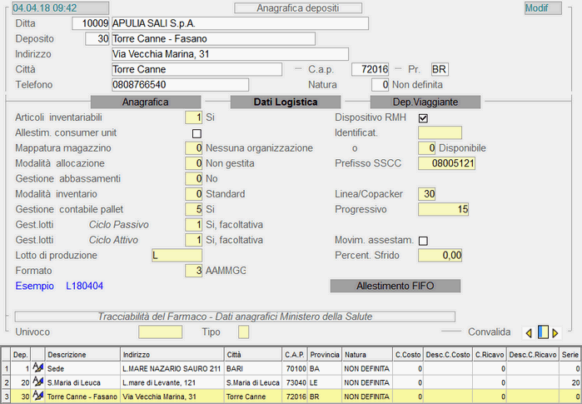Toggle the Dispositivo RMH checkbox
This screenshot has width=582, height=404.
coord(423,118)
